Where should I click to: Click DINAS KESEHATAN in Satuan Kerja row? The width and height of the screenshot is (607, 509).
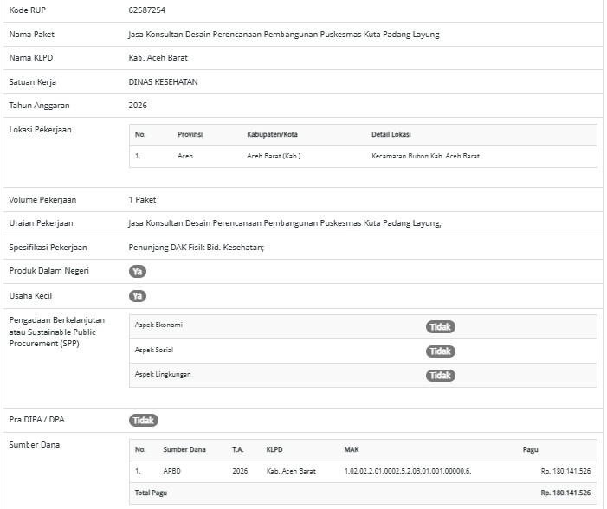168,82
